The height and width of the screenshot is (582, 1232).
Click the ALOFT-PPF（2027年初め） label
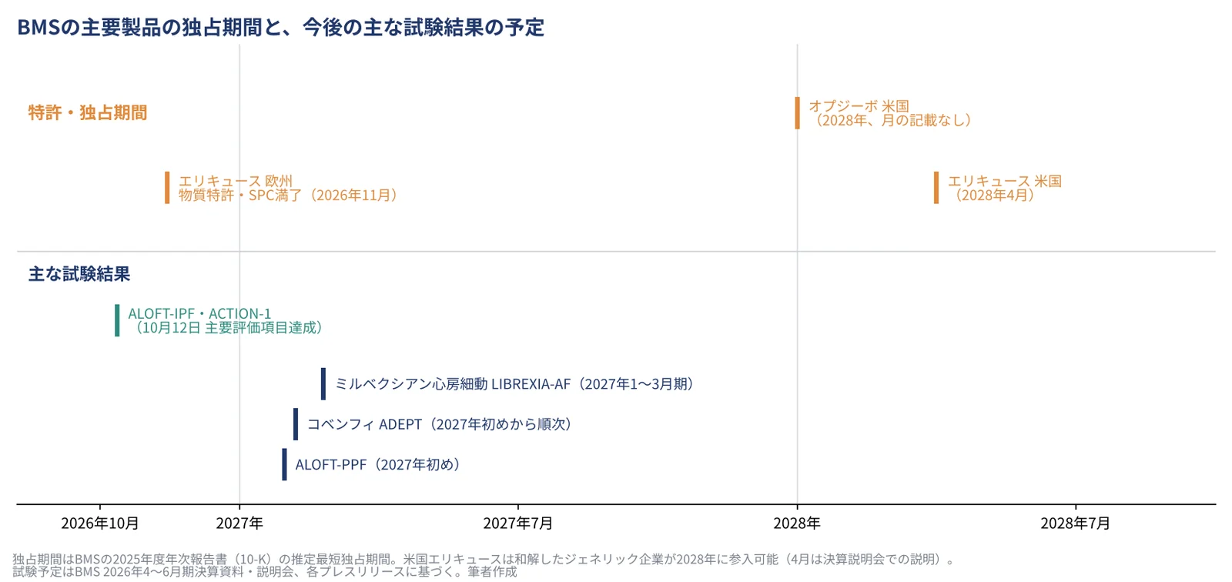pos(378,465)
